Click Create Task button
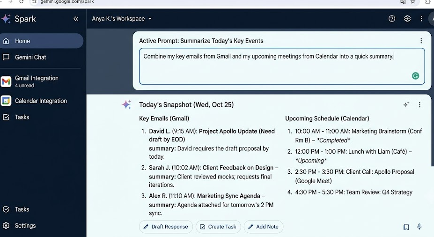Image resolution: width=434 pixels, height=237 pixels. point(218,227)
